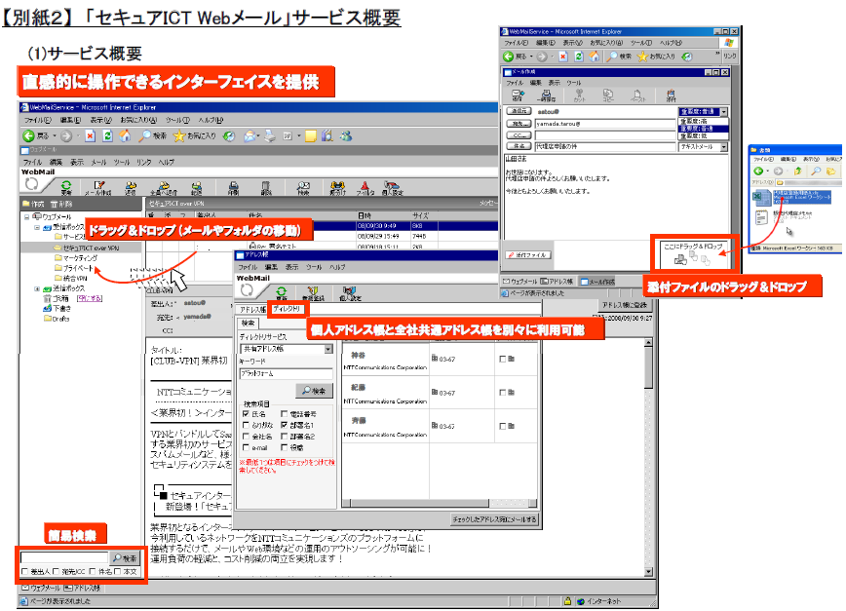Click 振分け sorting icon in WebMail toolbar
This screenshot has width=846, height=611.
tap(338, 188)
